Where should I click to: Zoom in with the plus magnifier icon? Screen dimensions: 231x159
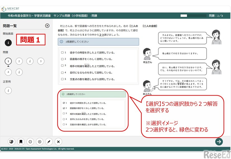click(x=40, y=142)
